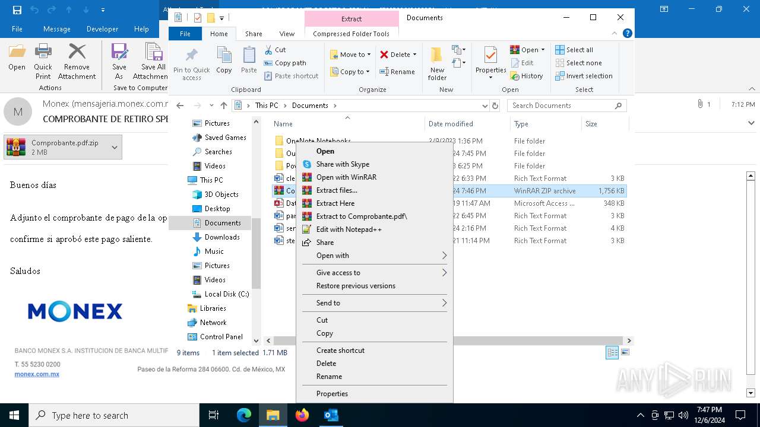The height and width of the screenshot is (427, 760).
Task: Open Firefox from taskbar
Action: pos(302,415)
